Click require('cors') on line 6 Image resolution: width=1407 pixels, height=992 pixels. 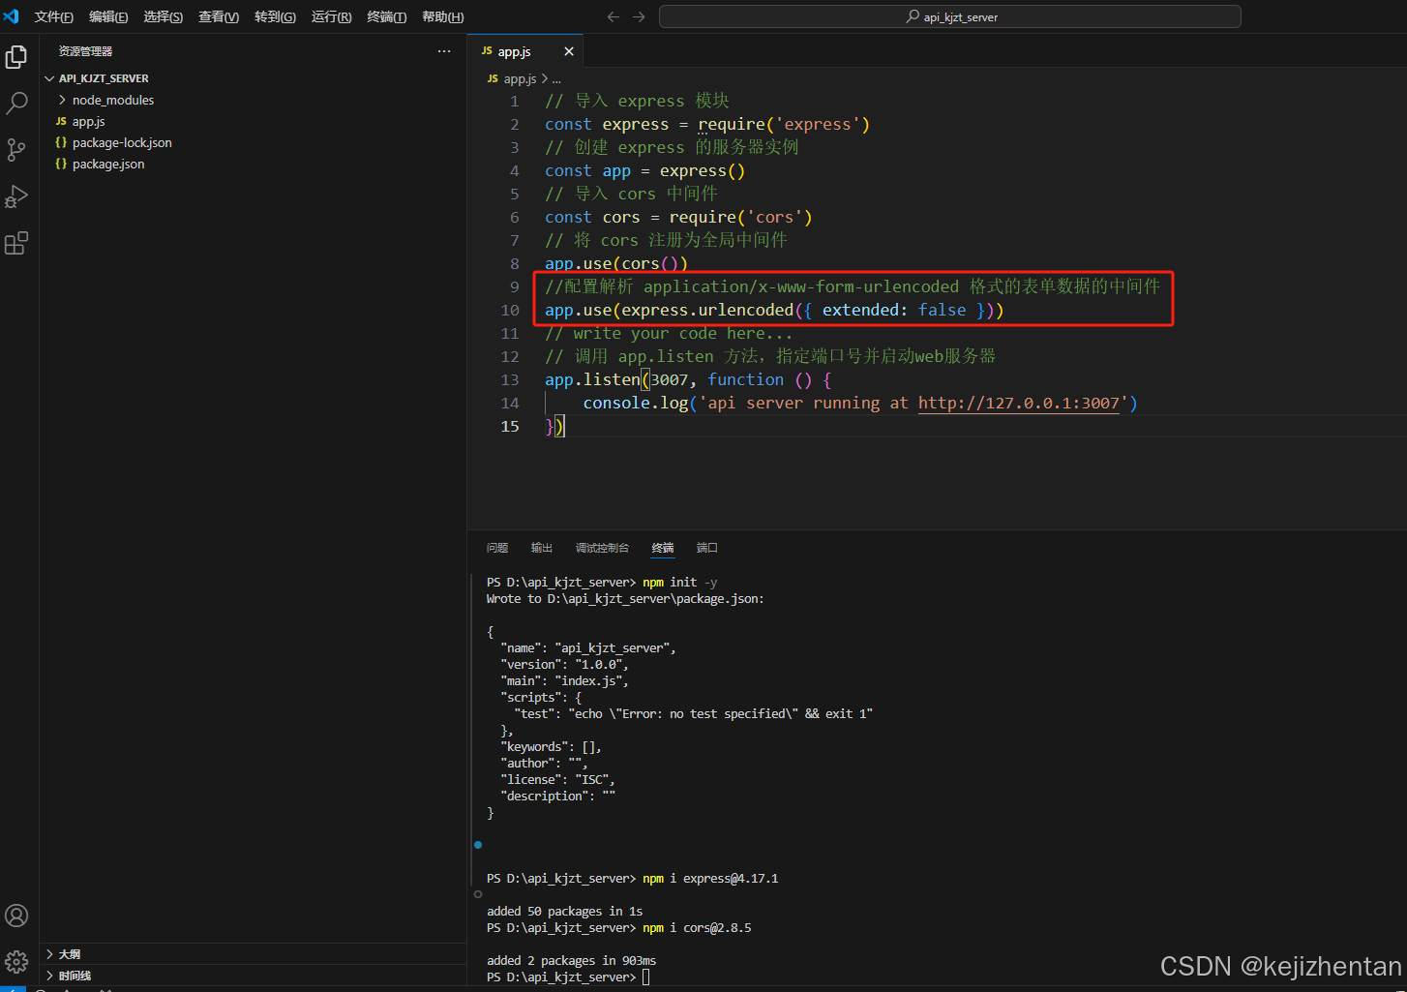coord(740,217)
